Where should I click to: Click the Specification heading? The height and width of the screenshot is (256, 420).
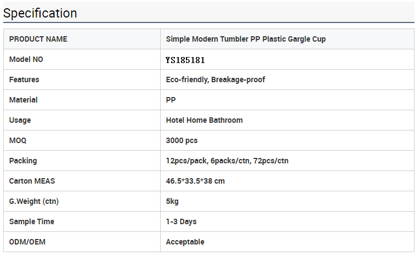point(40,13)
